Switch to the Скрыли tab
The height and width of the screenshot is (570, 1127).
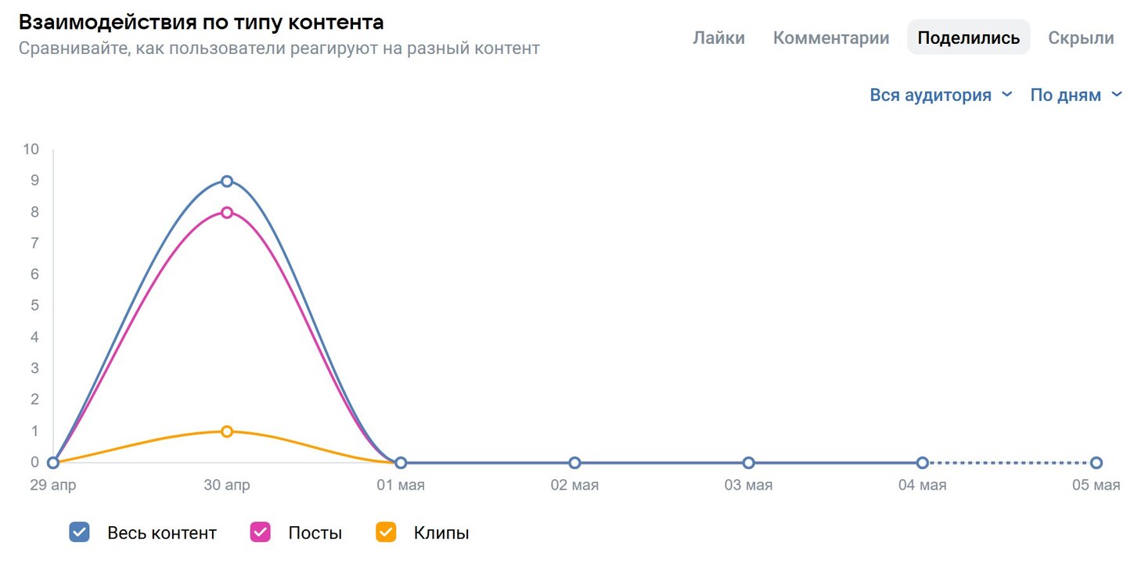click(1081, 38)
